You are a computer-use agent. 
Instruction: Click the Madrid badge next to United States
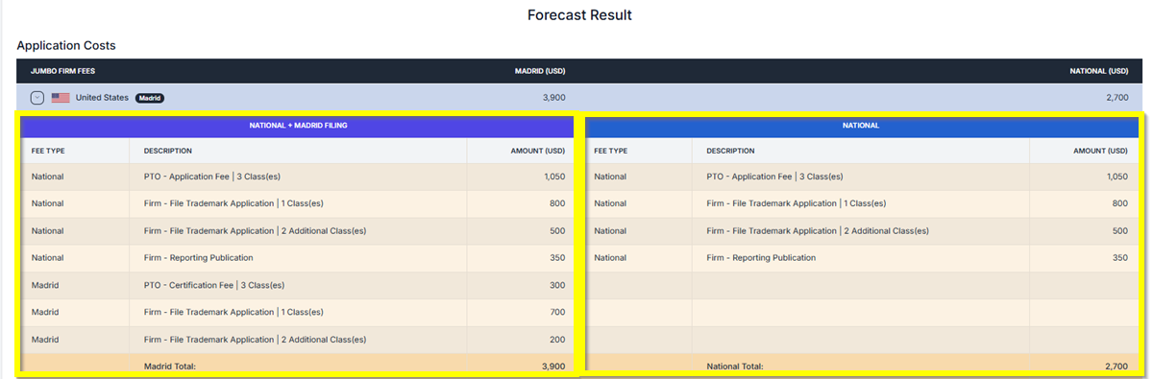point(149,98)
